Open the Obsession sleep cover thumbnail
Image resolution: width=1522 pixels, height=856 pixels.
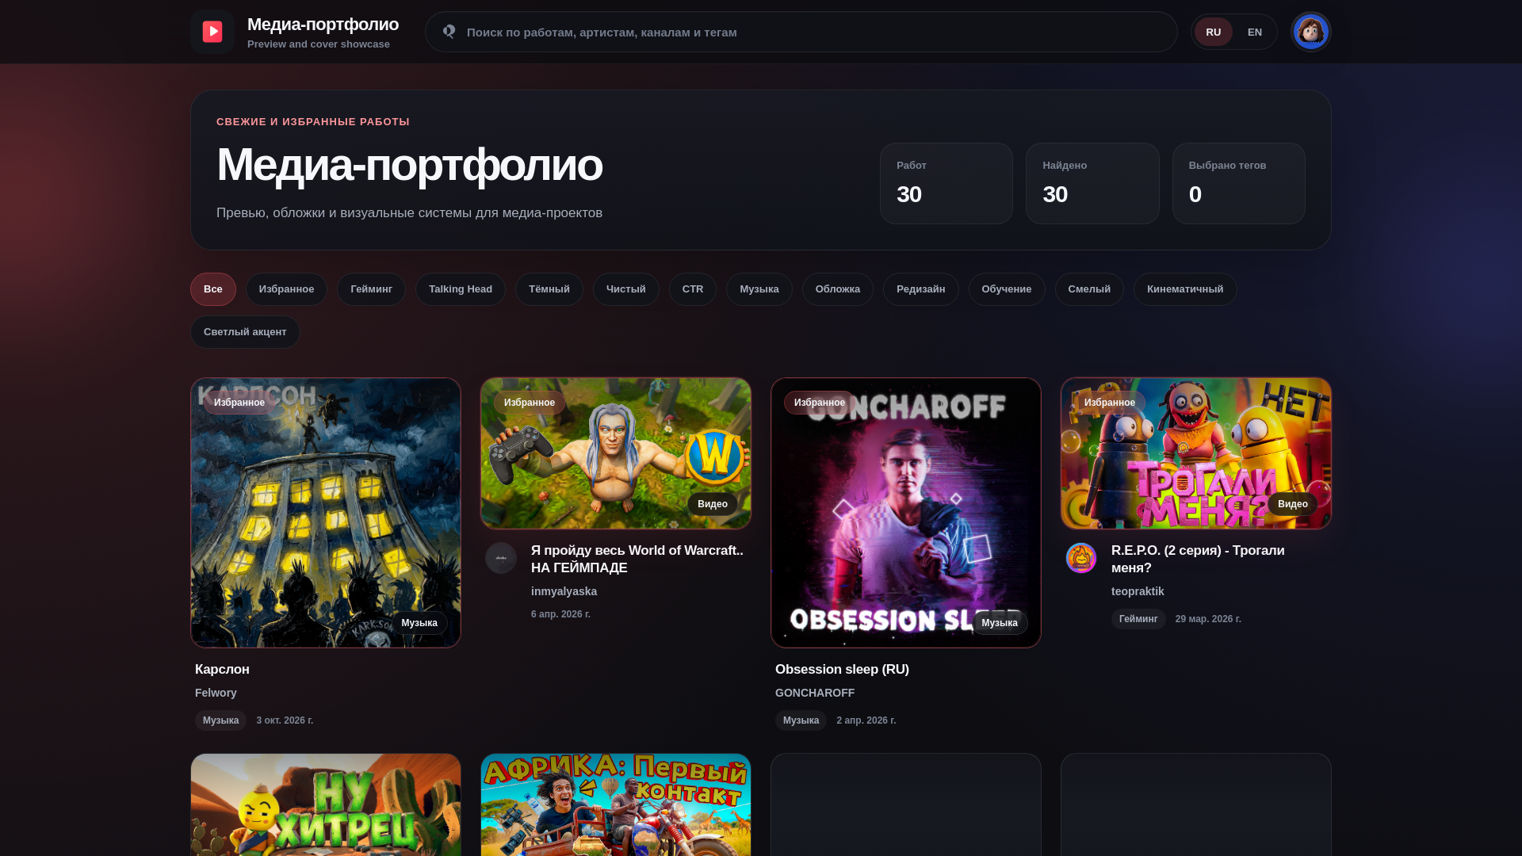[x=906, y=513]
